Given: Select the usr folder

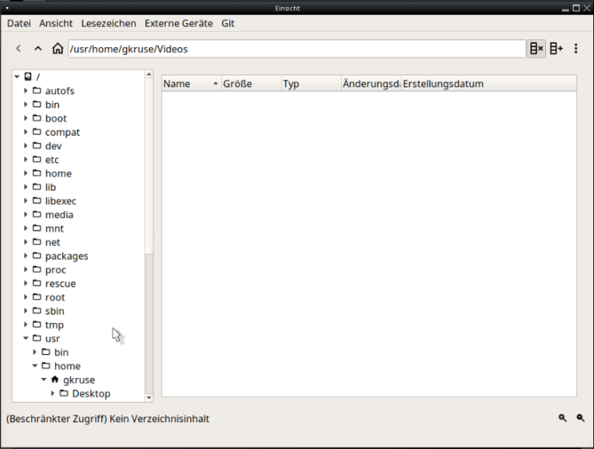Looking at the screenshot, I should (x=53, y=338).
